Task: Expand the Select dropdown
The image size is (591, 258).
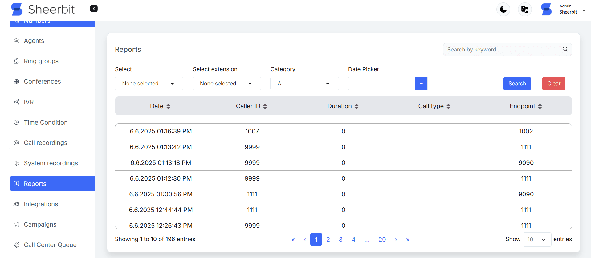Action: coord(149,84)
